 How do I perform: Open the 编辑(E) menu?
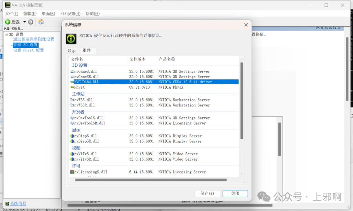[x=30, y=13]
